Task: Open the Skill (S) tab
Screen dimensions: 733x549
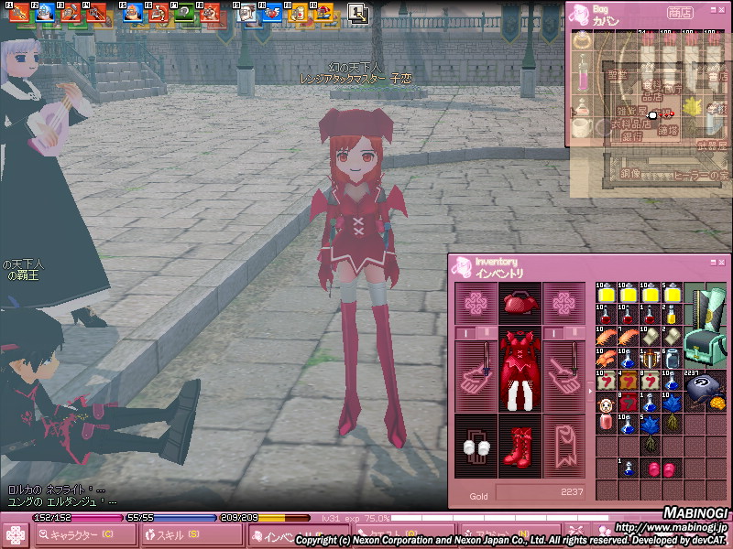Action: (191, 535)
